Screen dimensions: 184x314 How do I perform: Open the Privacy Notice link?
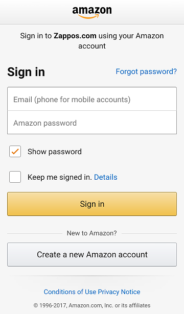(x=119, y=292)
